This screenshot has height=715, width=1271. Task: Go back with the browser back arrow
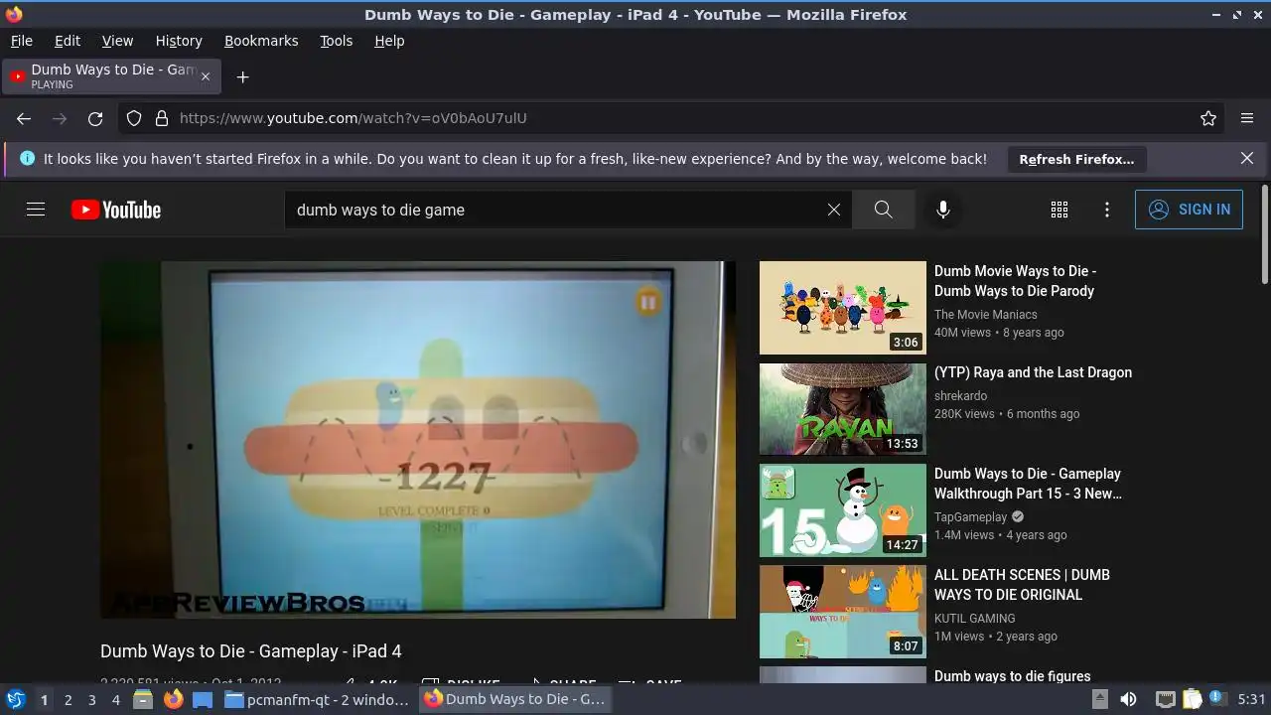pyautogui.click(x=24, y=118)
